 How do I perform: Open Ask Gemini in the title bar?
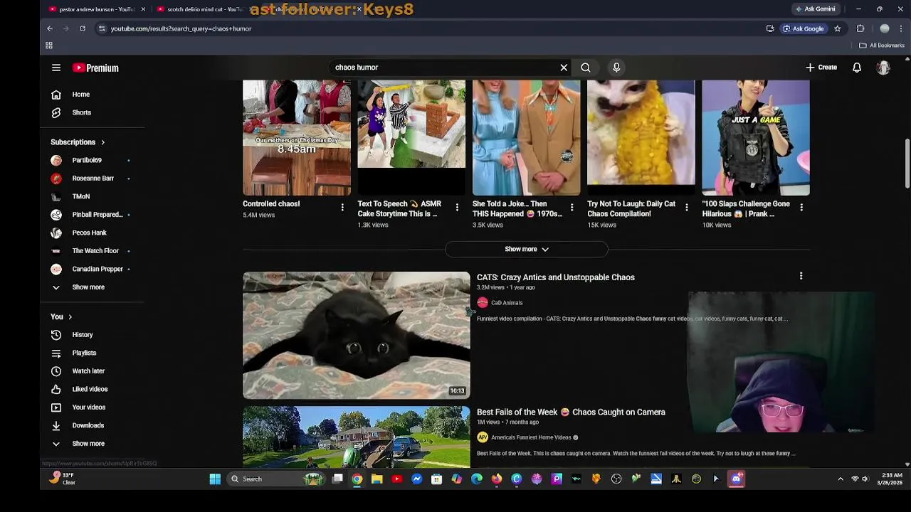click(x=815, y=9)
